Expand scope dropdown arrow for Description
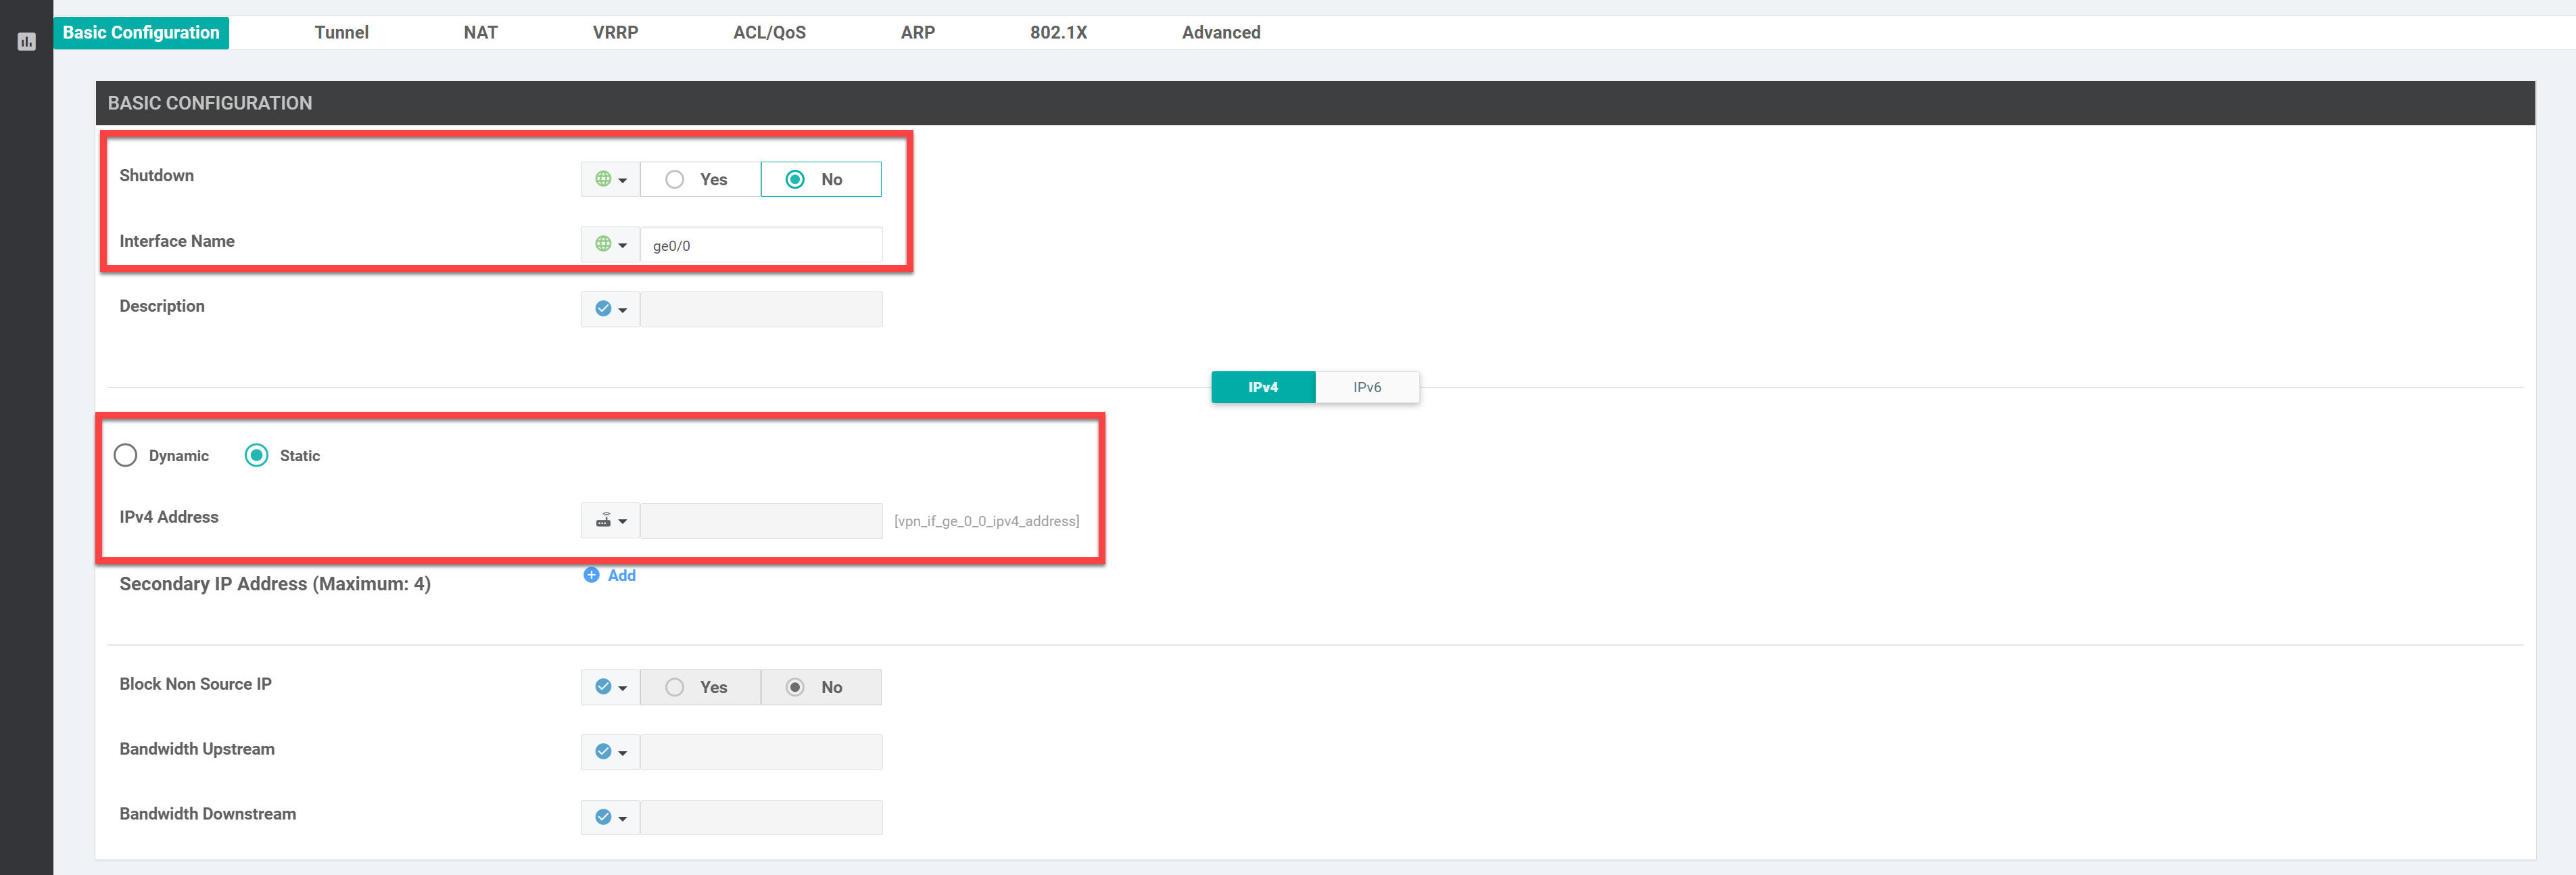The width and height of the screenshot is (2576, 875). tap(622, 310)
